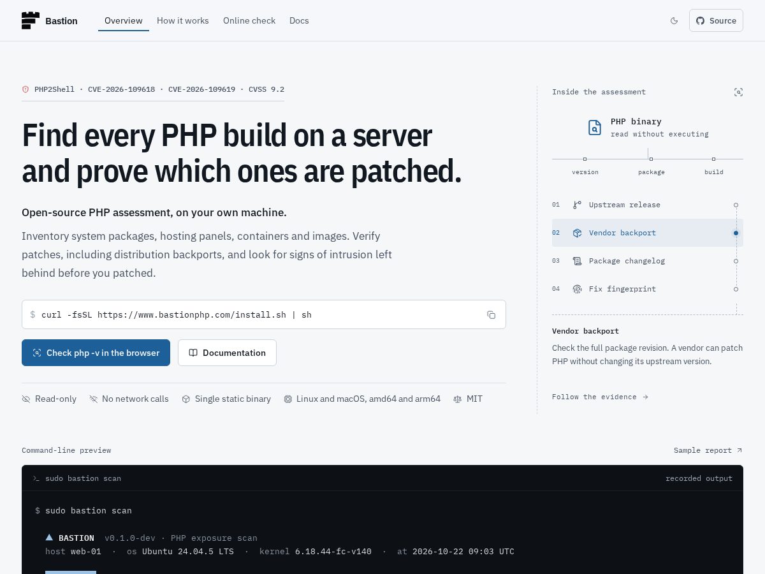The width and height of the screenshot is (765, 574).
Task: Click the '2026-10-22 09:03 UTC' timestamp
Action: pos(463,552)
